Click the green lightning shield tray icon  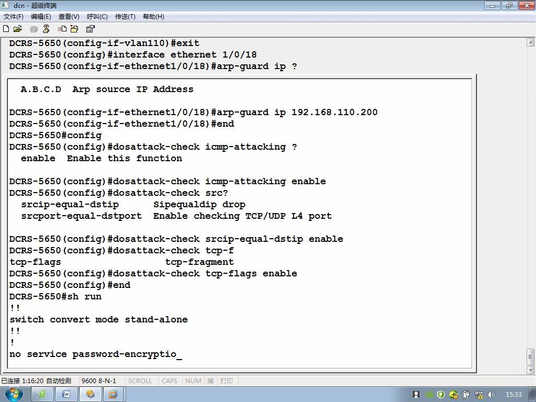pyautogui.click(x=441, y=395)
